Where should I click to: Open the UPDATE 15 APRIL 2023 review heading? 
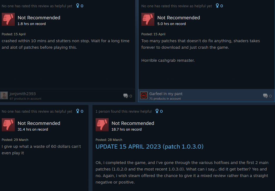pyautogui.click(x=149, y=147)
